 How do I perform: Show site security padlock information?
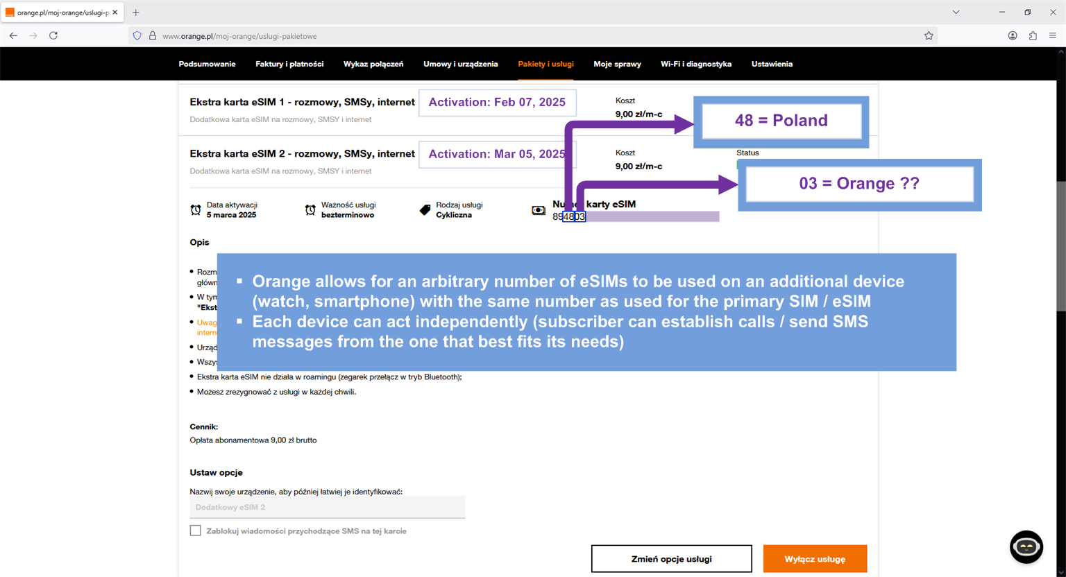[153, 35]
